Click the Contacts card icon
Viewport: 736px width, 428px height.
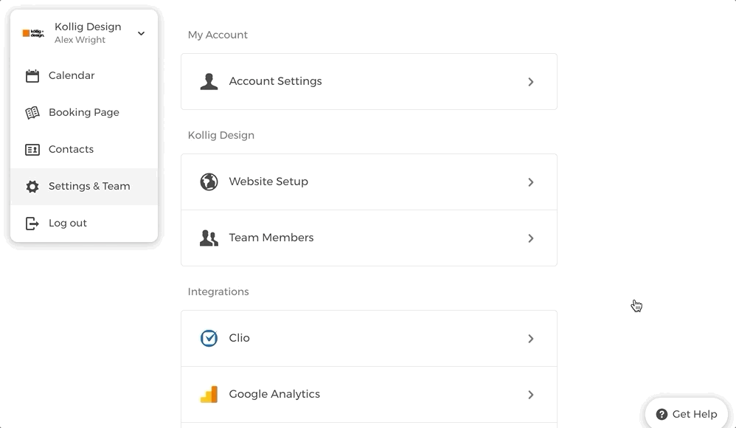(x=32, y=150)
